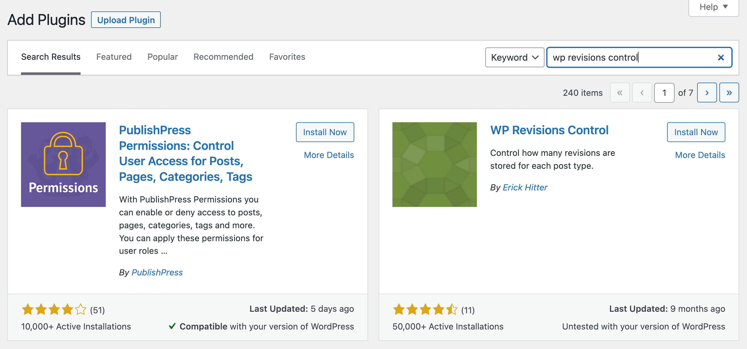Select WP Revisions Control star rating

[x=425, y=309]
